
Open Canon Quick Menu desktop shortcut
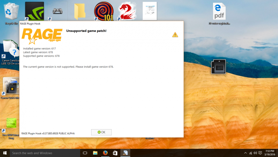(x=10, y=88)
